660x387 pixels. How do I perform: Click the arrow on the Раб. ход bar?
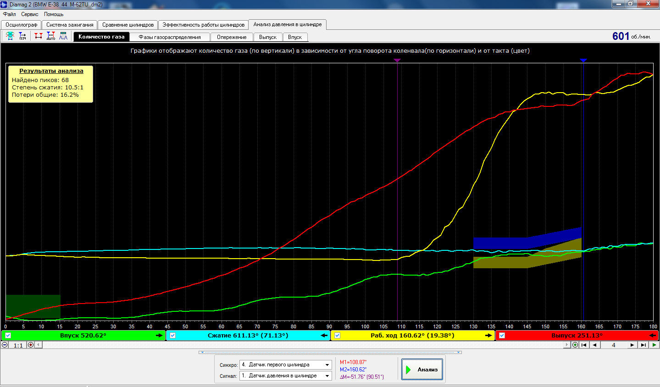click(488, 336)
